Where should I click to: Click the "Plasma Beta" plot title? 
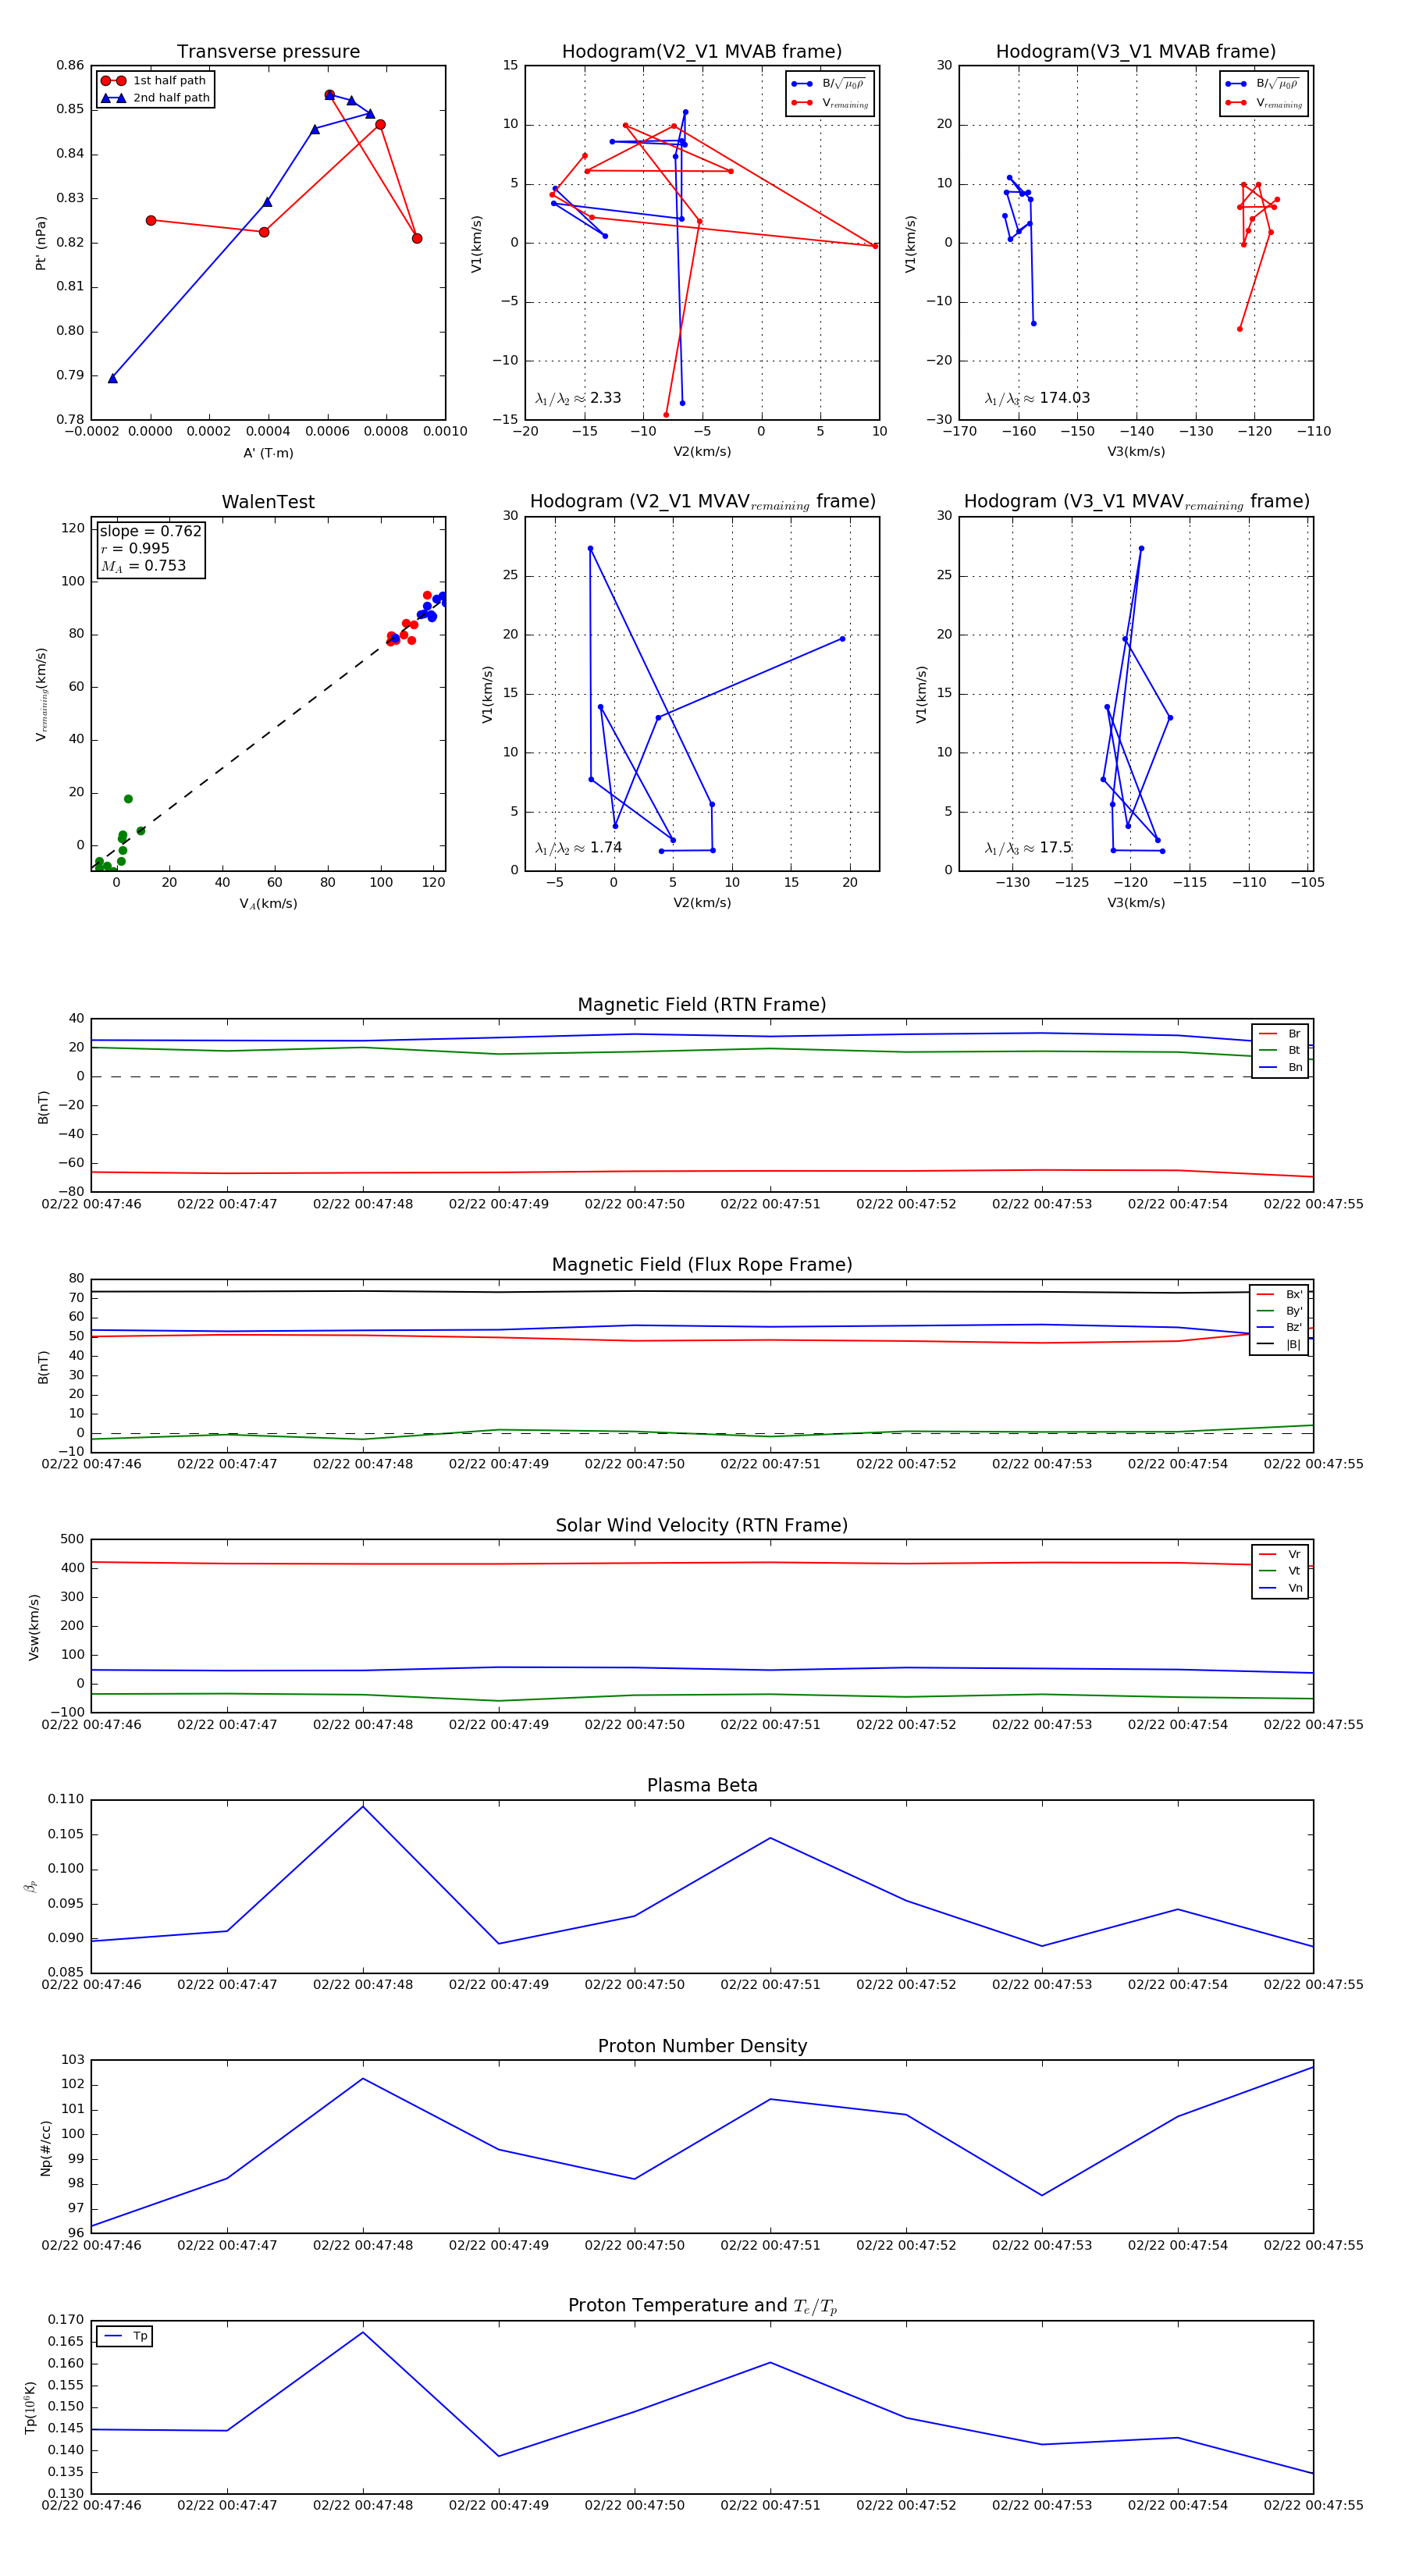click(x=702, y=1785)
